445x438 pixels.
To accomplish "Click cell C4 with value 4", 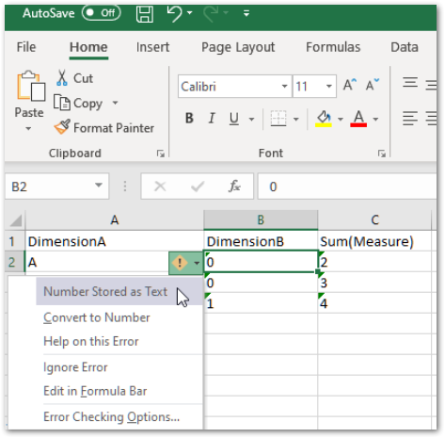I will click(x=374, y=303).
